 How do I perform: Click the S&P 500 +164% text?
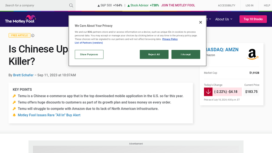109,5
